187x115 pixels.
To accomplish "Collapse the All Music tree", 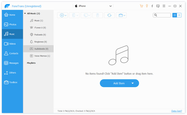I will 25,13.
